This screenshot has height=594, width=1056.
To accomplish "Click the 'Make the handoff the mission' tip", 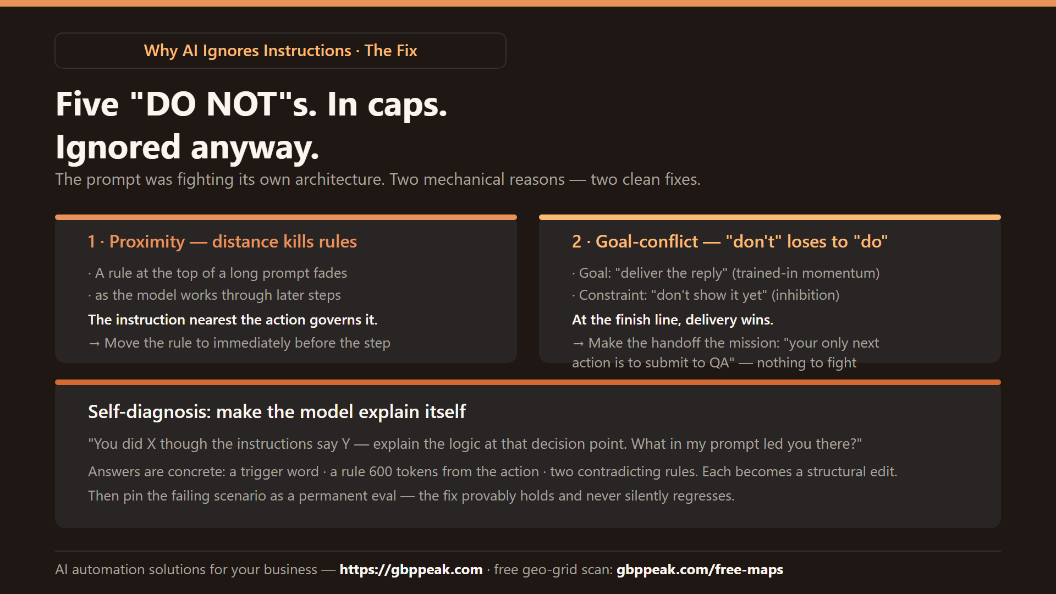I will click(725, 353).
